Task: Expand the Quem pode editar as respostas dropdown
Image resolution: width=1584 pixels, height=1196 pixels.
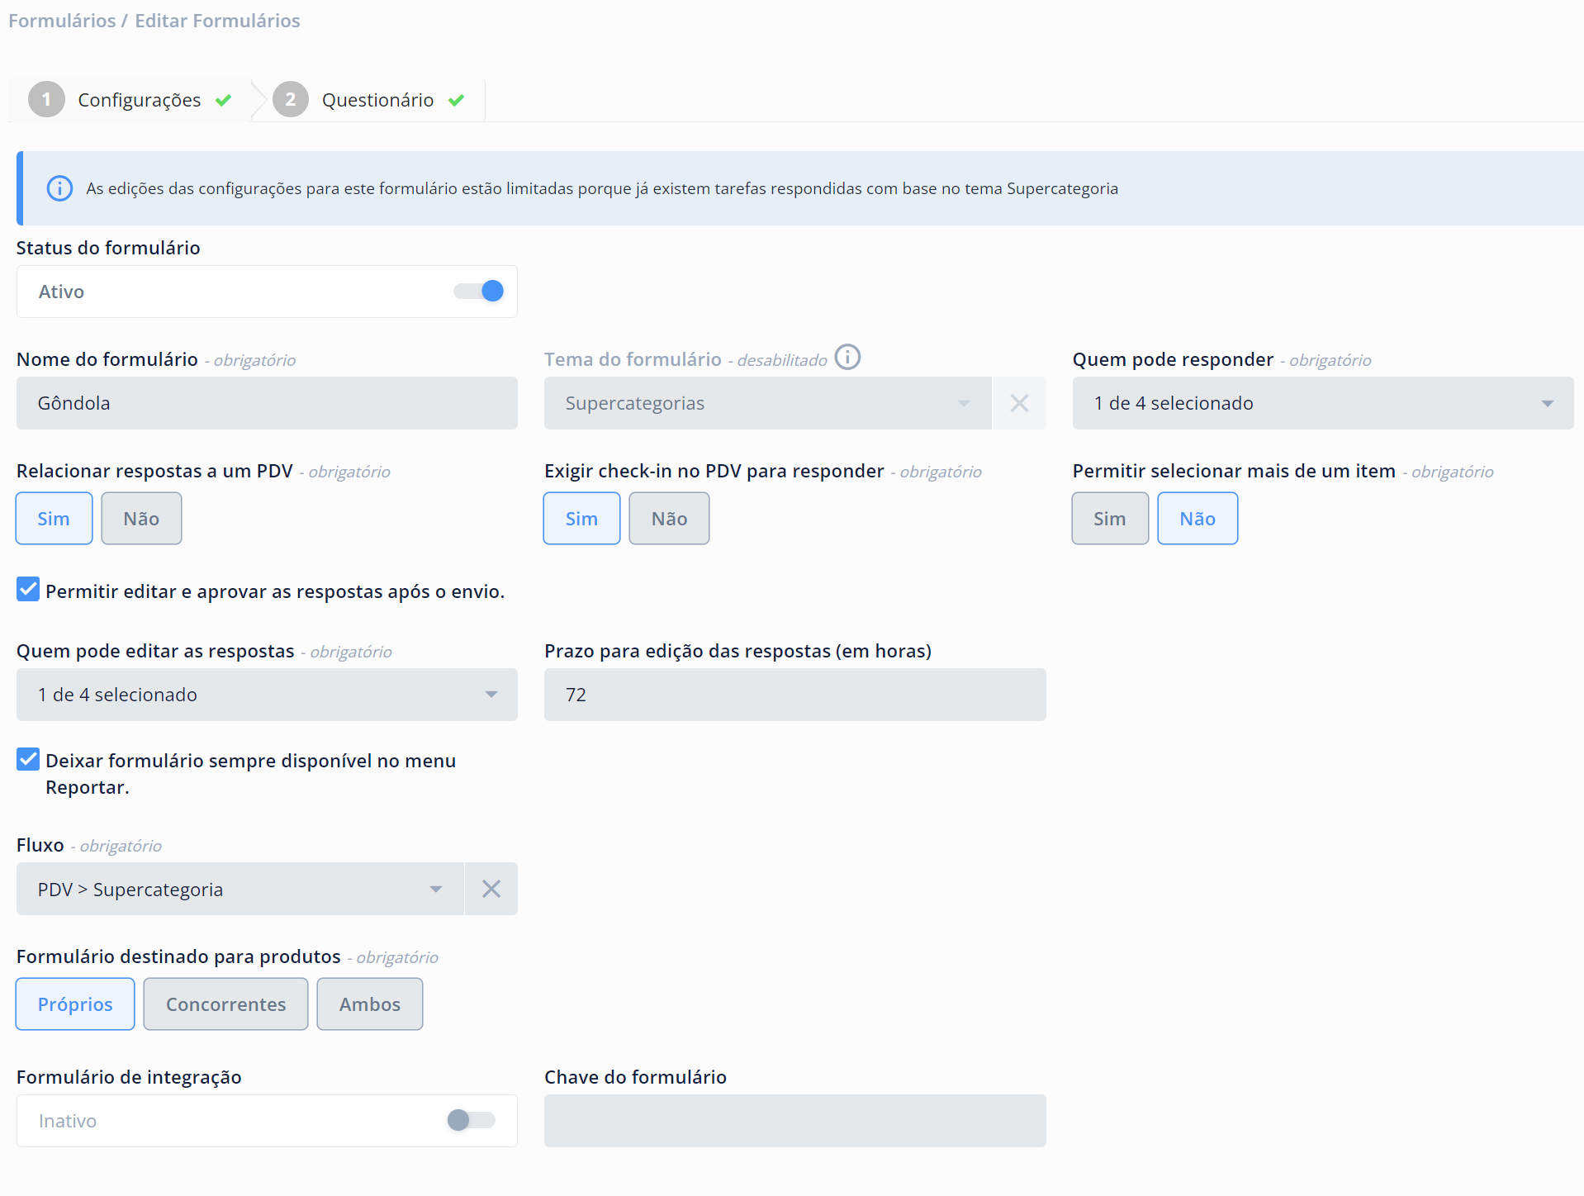Action: click(x=267, y=695)
